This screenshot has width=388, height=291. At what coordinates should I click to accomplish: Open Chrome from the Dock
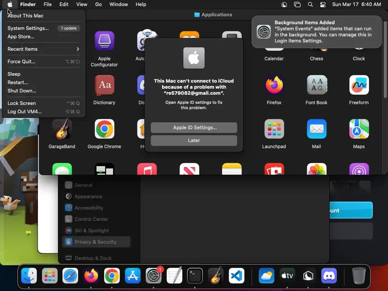coord(112,275)
